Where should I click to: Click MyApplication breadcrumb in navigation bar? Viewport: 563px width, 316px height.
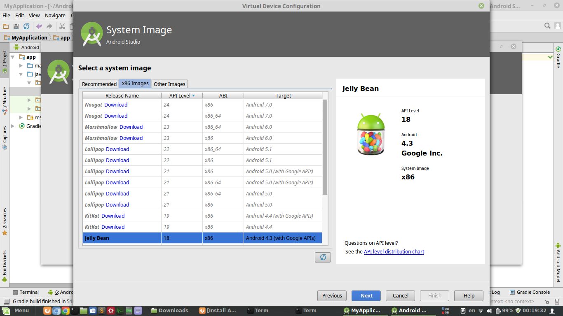26,37
